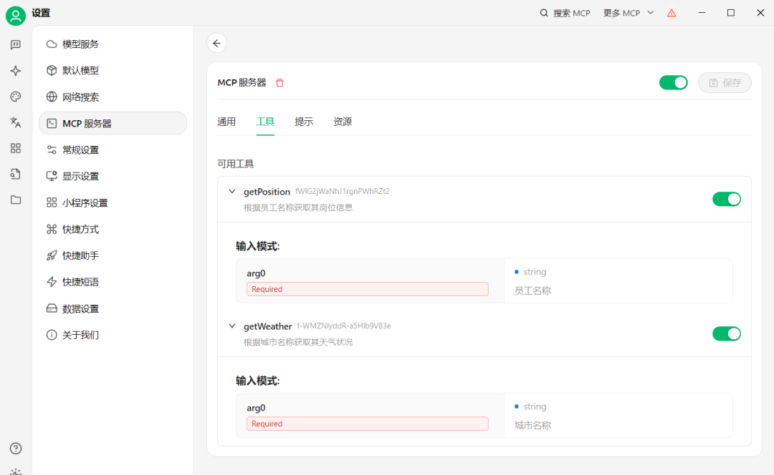Open the 资源 tab
Screen dimensions: 774x475
(343, 122)
